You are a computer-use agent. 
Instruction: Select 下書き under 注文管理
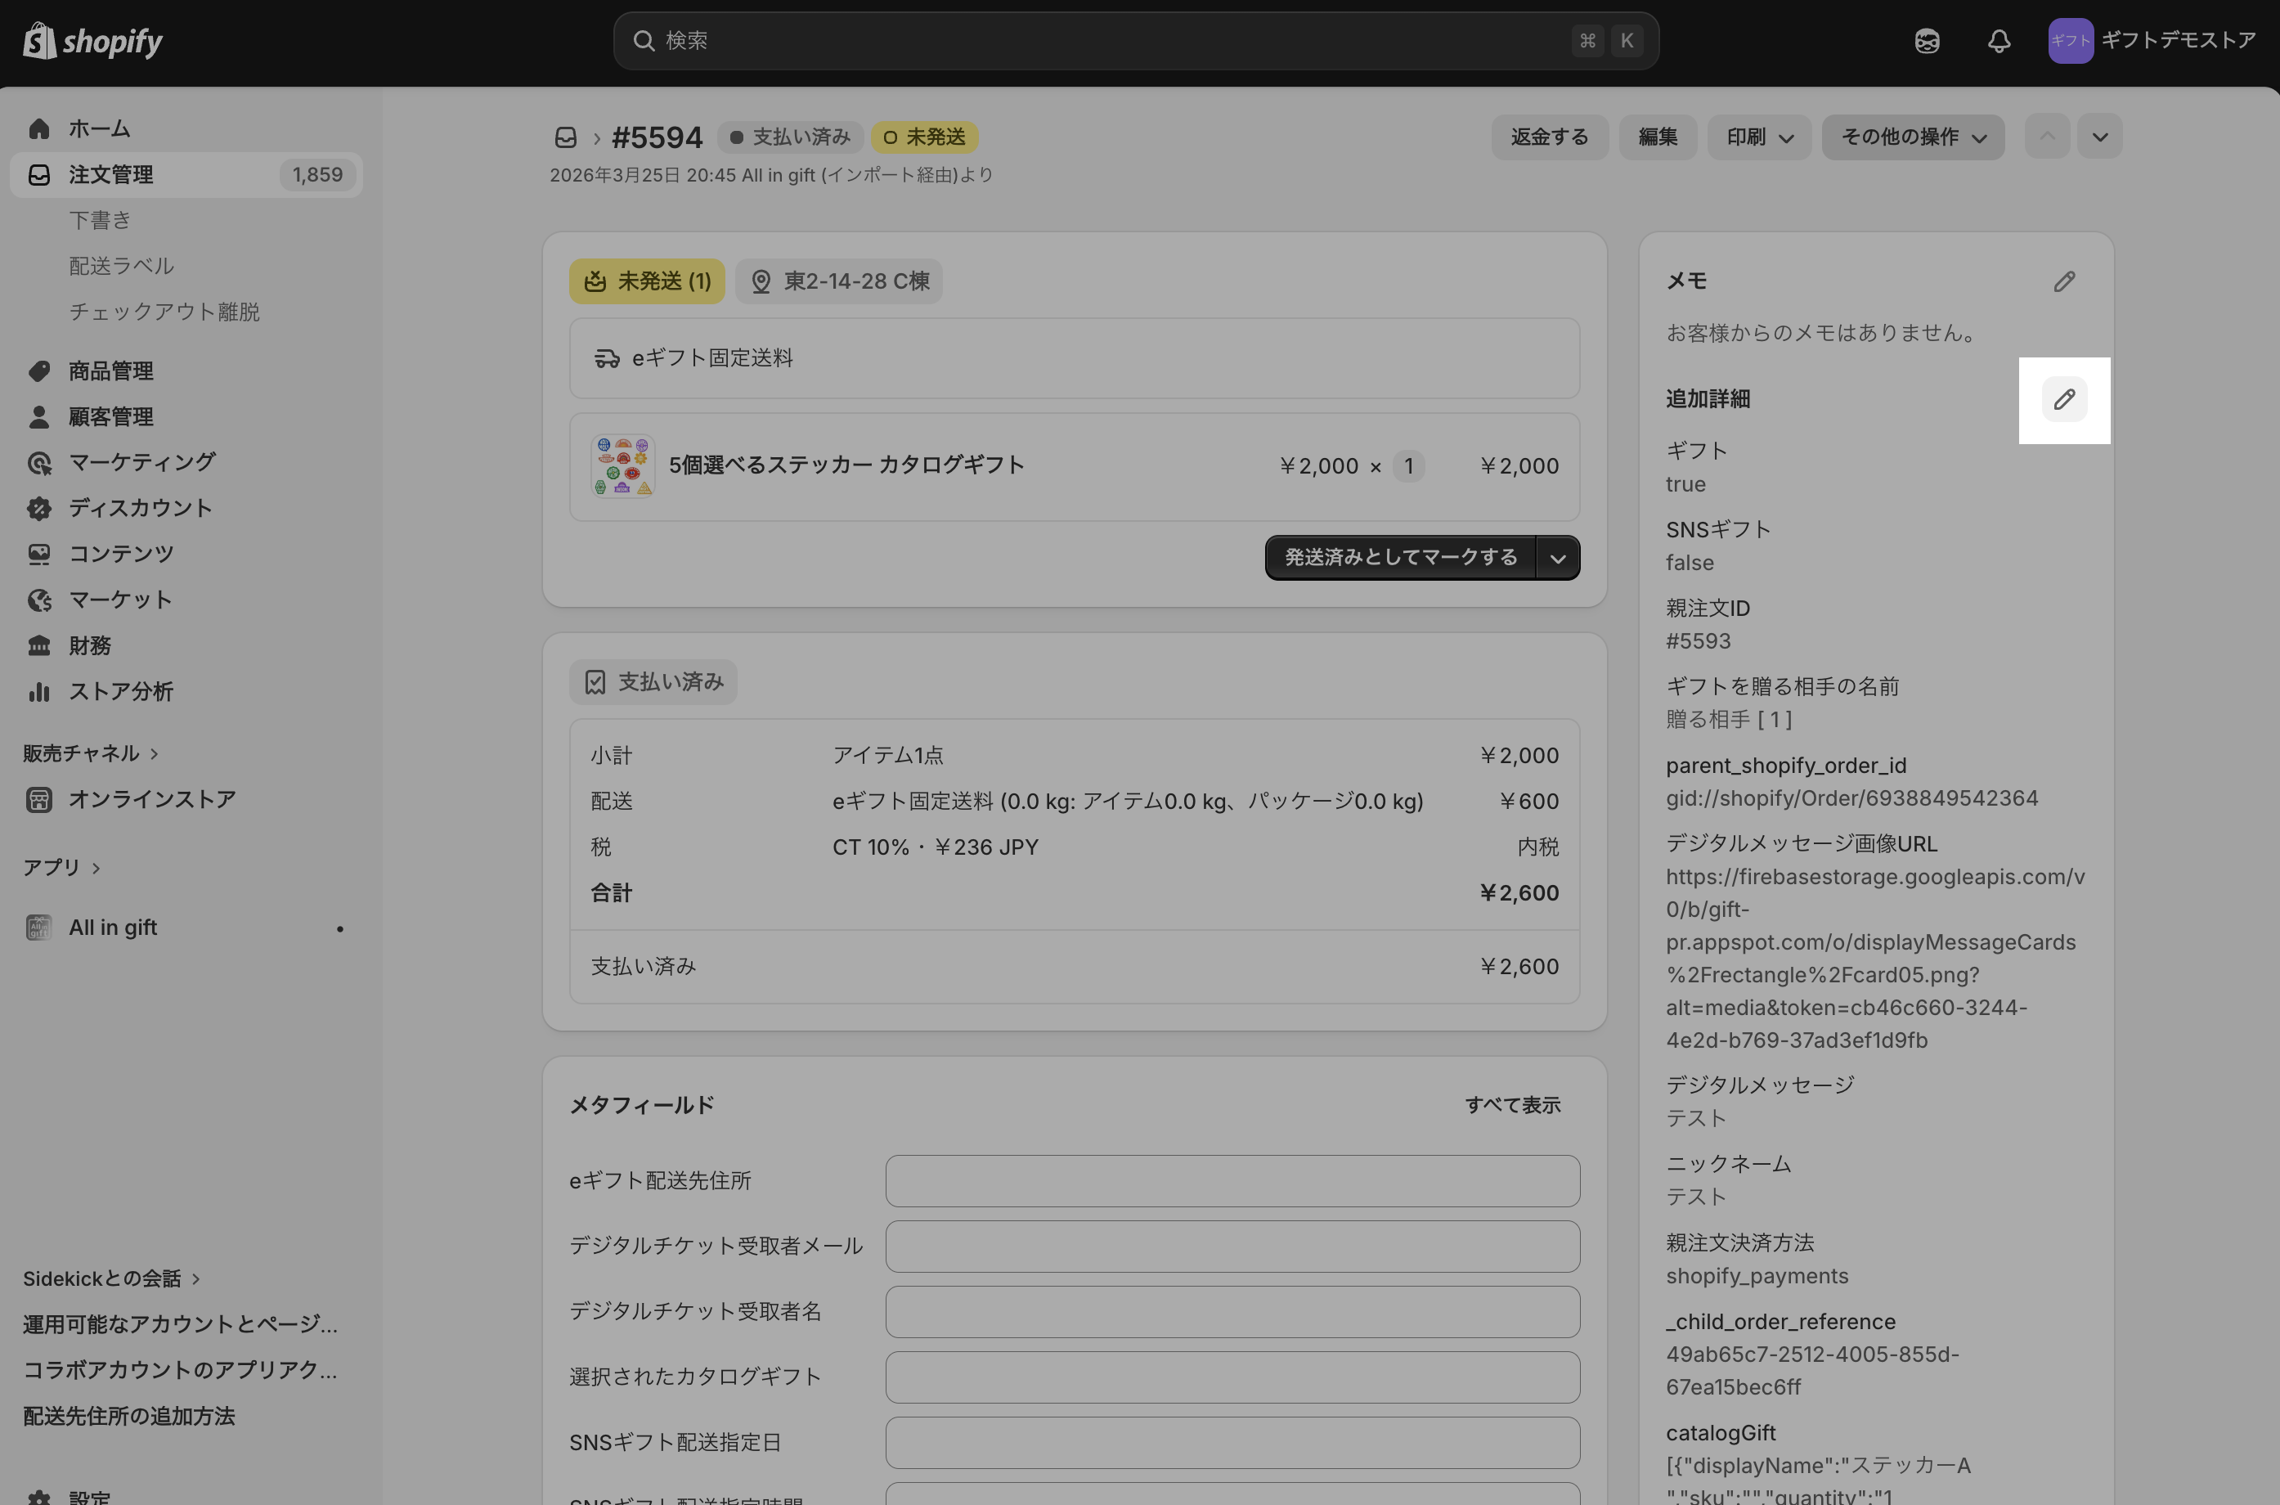(x=100, y=221)
